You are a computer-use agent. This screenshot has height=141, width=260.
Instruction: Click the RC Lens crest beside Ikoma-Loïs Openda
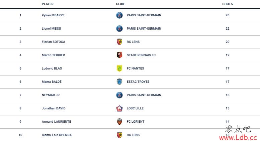tap(119, 135)
